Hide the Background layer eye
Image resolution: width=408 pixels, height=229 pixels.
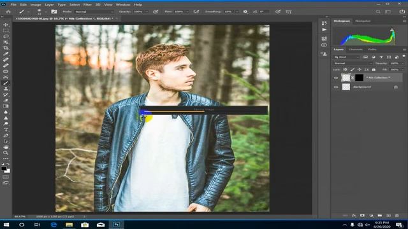pos(336,87)
